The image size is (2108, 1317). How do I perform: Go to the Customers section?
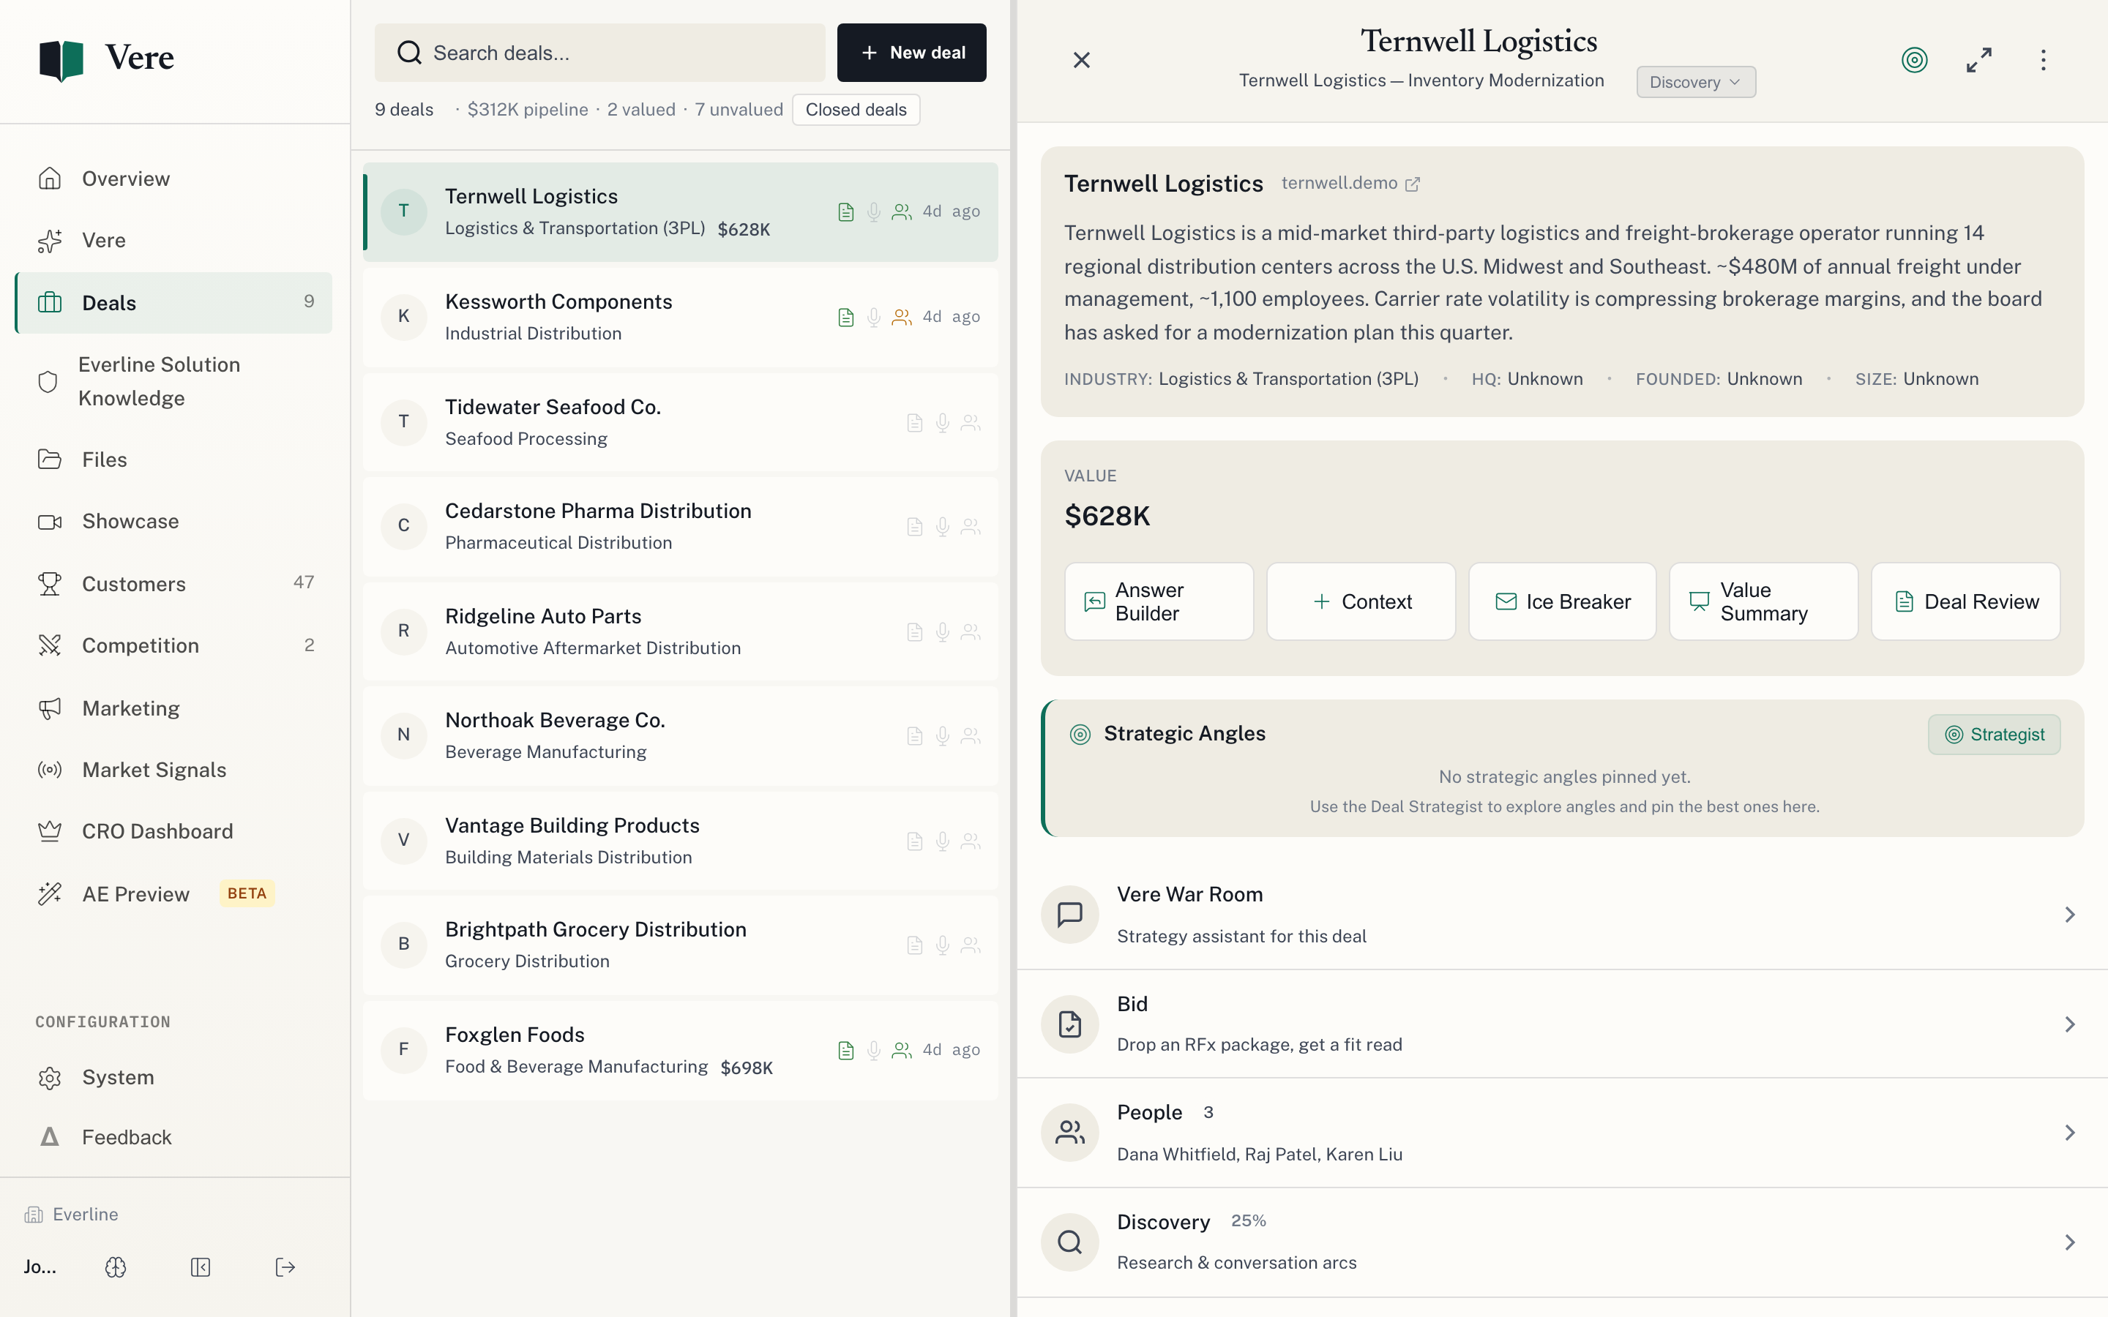[x=174, y=584]
